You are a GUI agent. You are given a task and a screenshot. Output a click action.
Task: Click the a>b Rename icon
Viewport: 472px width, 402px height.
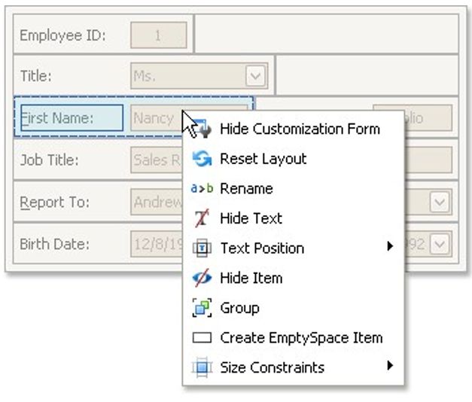[203, 189]
